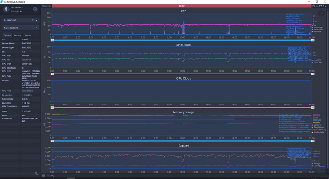Toggle the Power legend series
Image resolution: width=329 pixels, height=179 pixels.
point(315,161)
